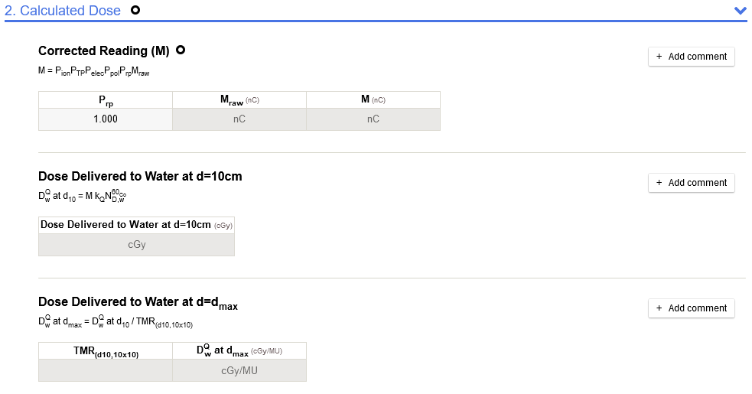Click the M (nC) column header
The width and height of the screenshot is (752, 394).
pos(373,100)
